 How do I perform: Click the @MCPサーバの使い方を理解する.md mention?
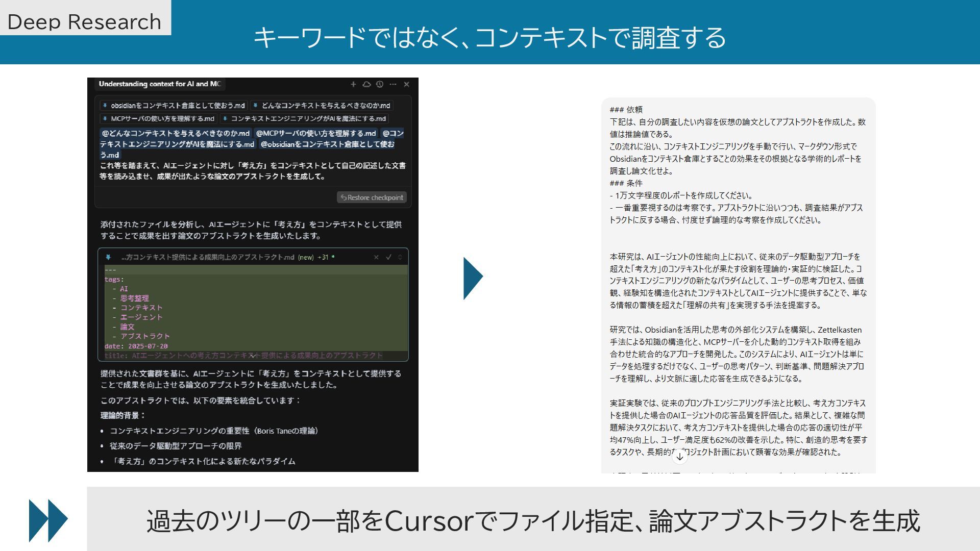[316, 133]
